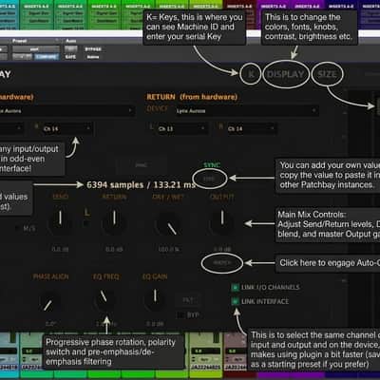Screen dimensions: 380x380
Task: Toggle the BYP checkbox
Action: [180, 315]
